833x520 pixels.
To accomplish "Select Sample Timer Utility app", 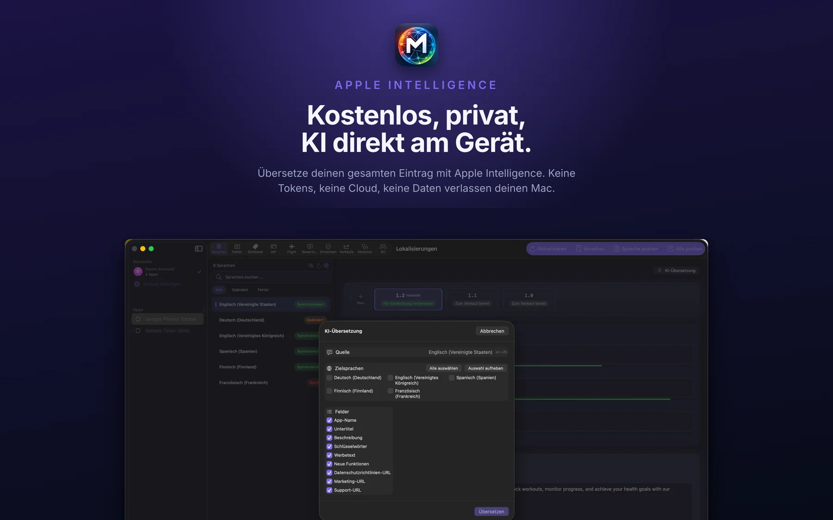I will (x=168, y=331).
